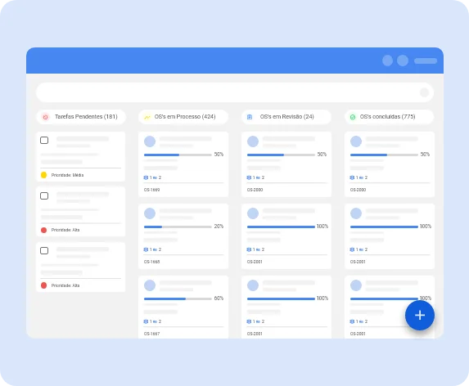Image resolution: width=469 pixels, height=386 pixels.
Task: Click the pill-shaped button in the blue header
Action: (x=426, y=61)
